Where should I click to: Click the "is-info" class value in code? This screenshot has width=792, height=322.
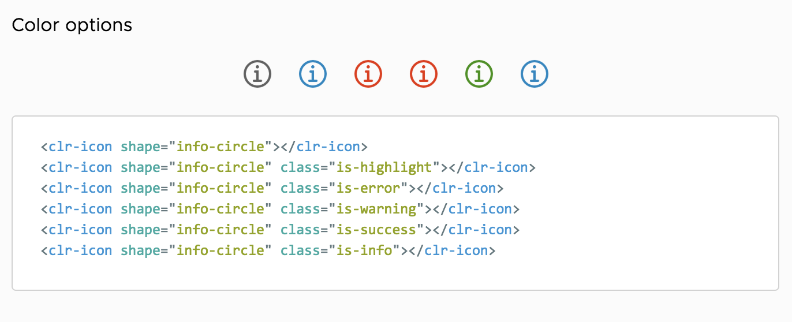tap(364, 250)
